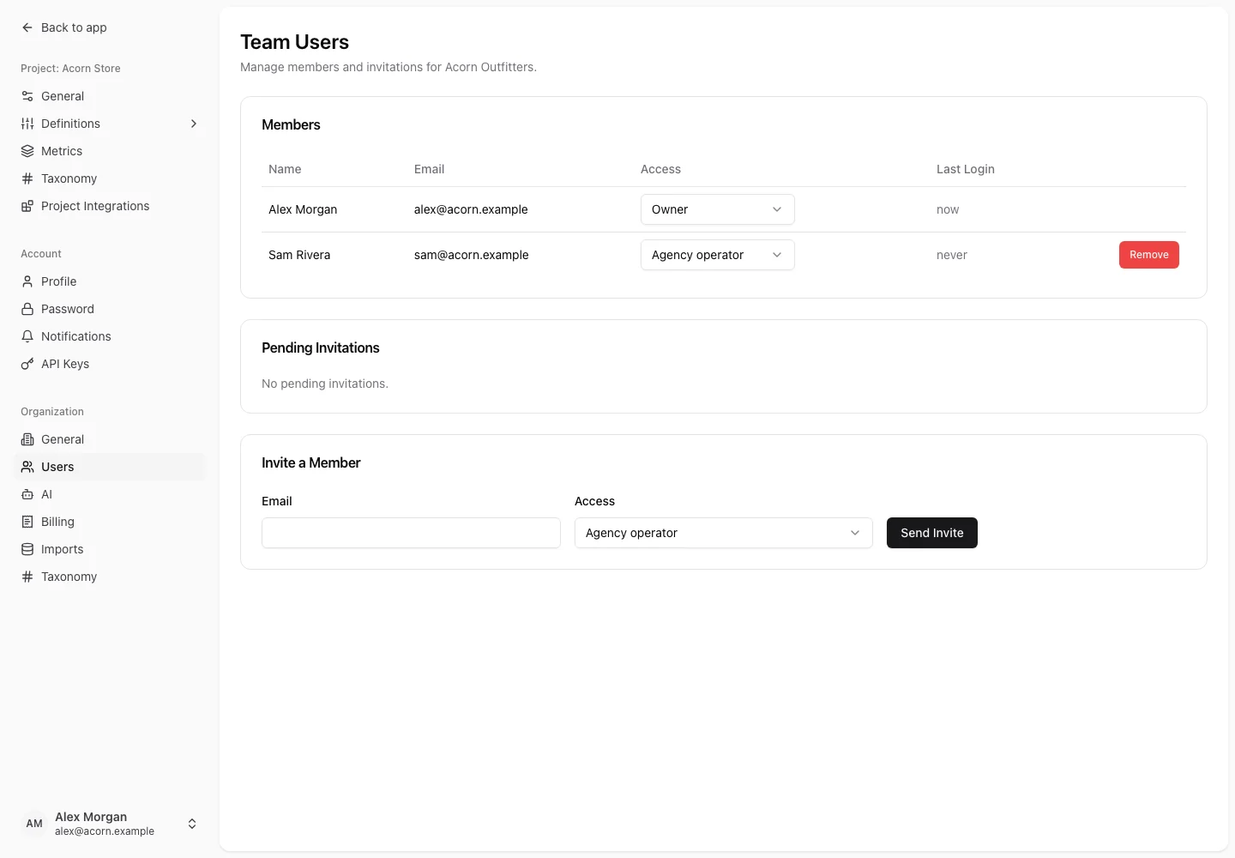Click the back arrow icon

click(27, 27)
